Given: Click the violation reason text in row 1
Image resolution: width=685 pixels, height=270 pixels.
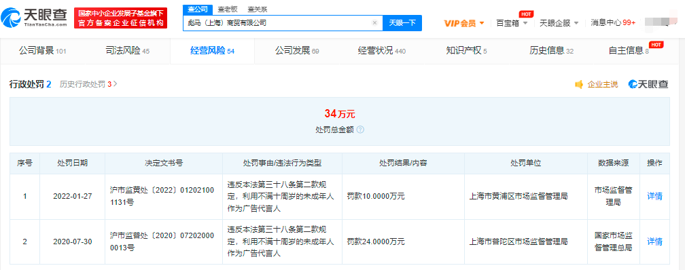Looking at the screenshot, I should point(281,196).
